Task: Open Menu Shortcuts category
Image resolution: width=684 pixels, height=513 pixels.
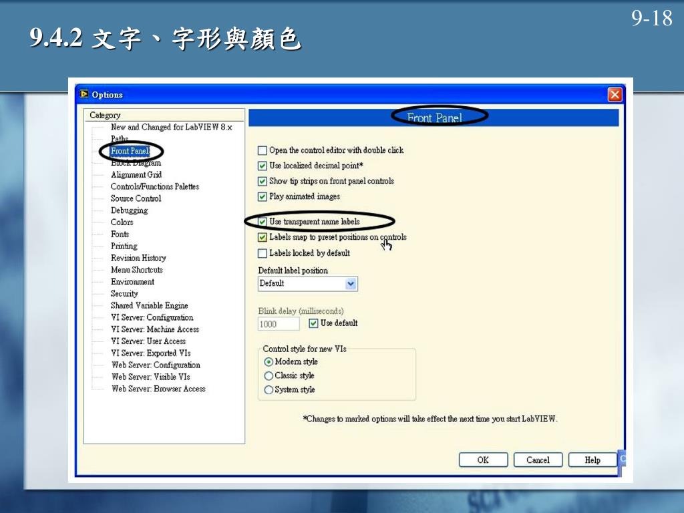Action: click(136, 270)
